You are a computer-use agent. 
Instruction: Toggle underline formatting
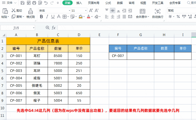click(53, 16)
